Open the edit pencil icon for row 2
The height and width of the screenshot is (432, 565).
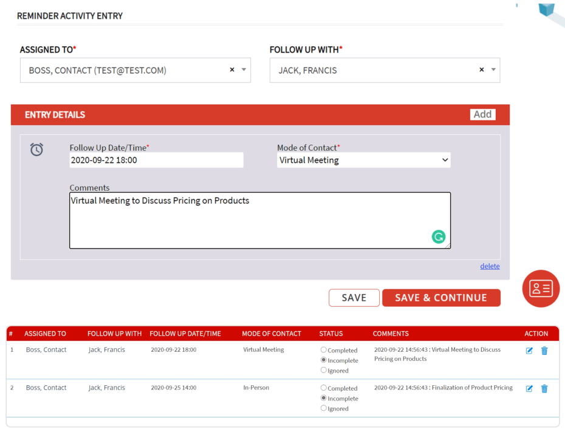tap(529, 388)
